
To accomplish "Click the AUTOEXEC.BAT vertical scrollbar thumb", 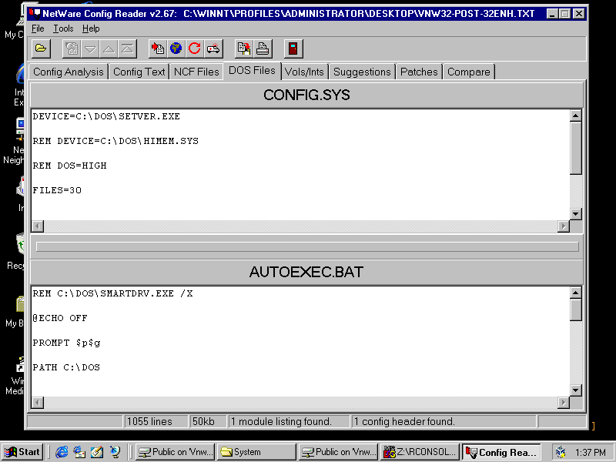I will pyautogui.click(x=575, y=310).
